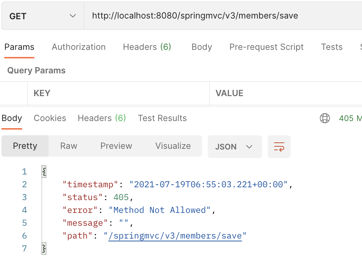This screenshot has width=362, height=267.
Task: Open the response Headers (6) tab
Action: pyautogui.click(x=102, y=118)
